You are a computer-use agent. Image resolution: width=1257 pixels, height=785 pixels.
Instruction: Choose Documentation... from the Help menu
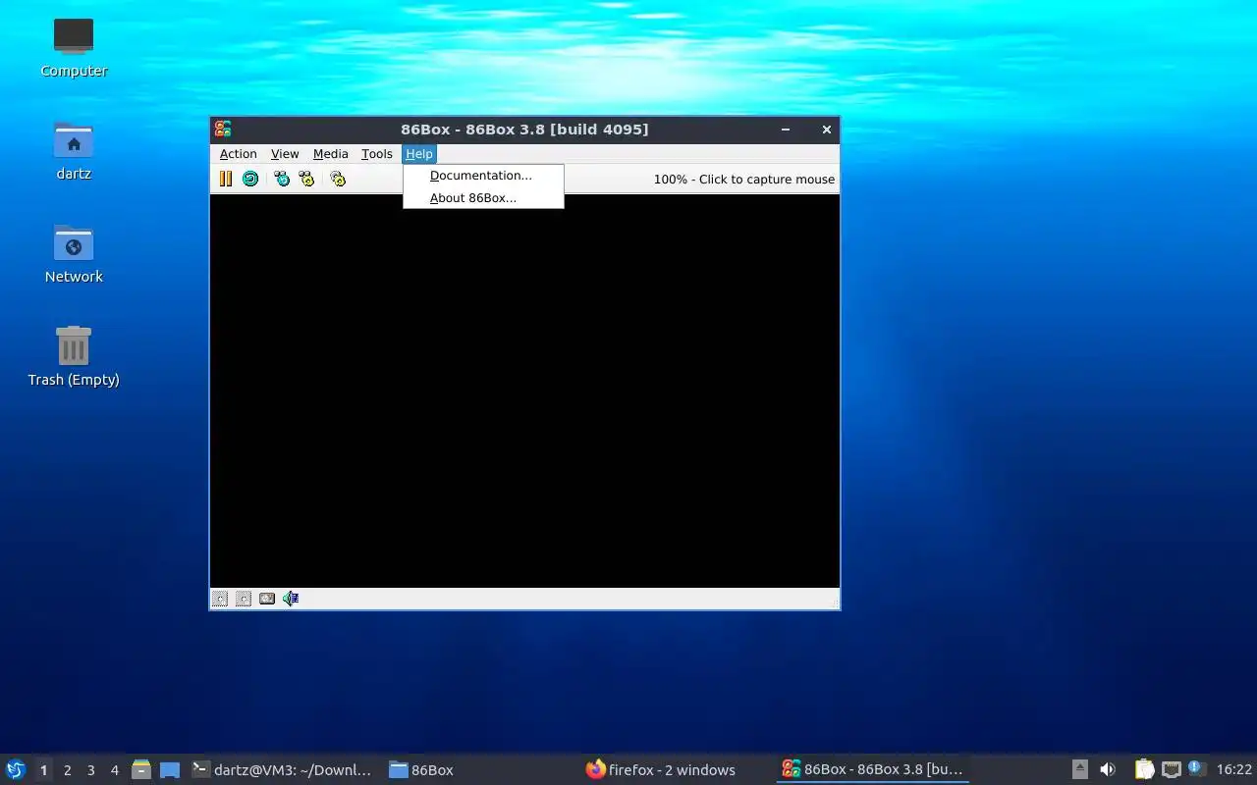click(483, 176)
